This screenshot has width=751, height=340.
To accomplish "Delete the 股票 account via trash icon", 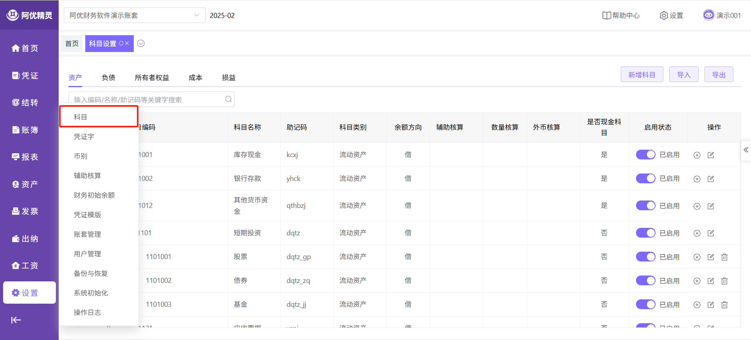I will point(724,257).
